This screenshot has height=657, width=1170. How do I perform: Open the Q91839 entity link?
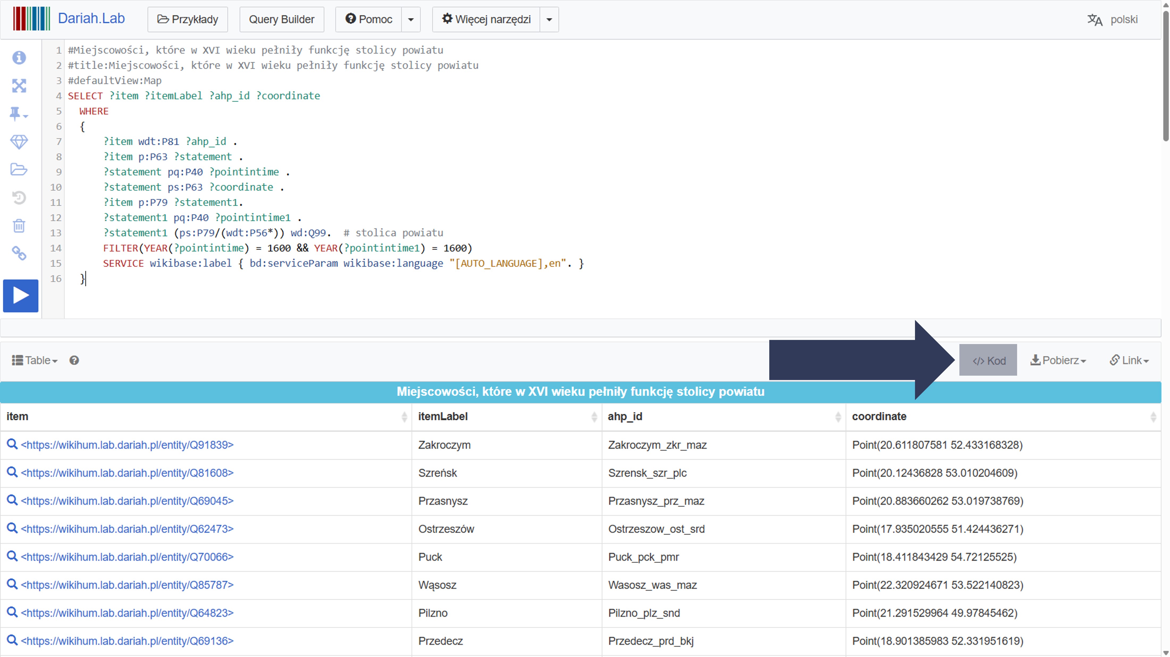point(127,445)
